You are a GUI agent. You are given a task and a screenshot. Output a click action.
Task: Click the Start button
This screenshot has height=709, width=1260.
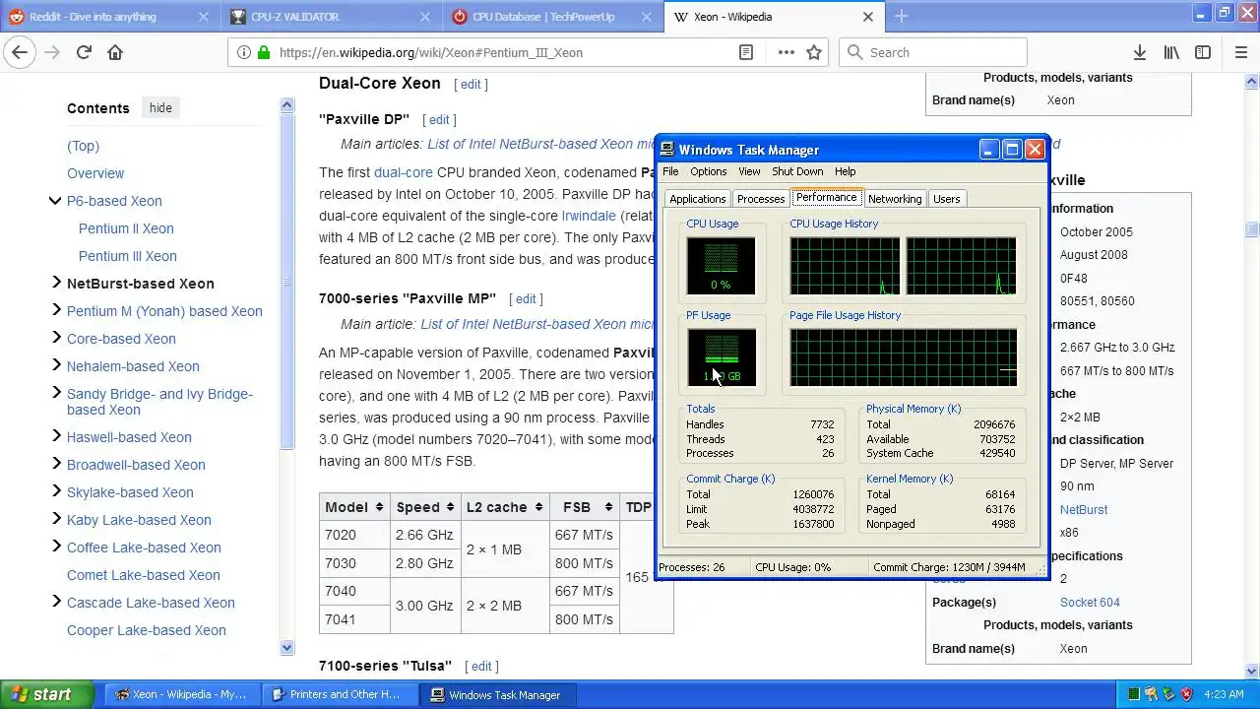(x=46, y=694)
